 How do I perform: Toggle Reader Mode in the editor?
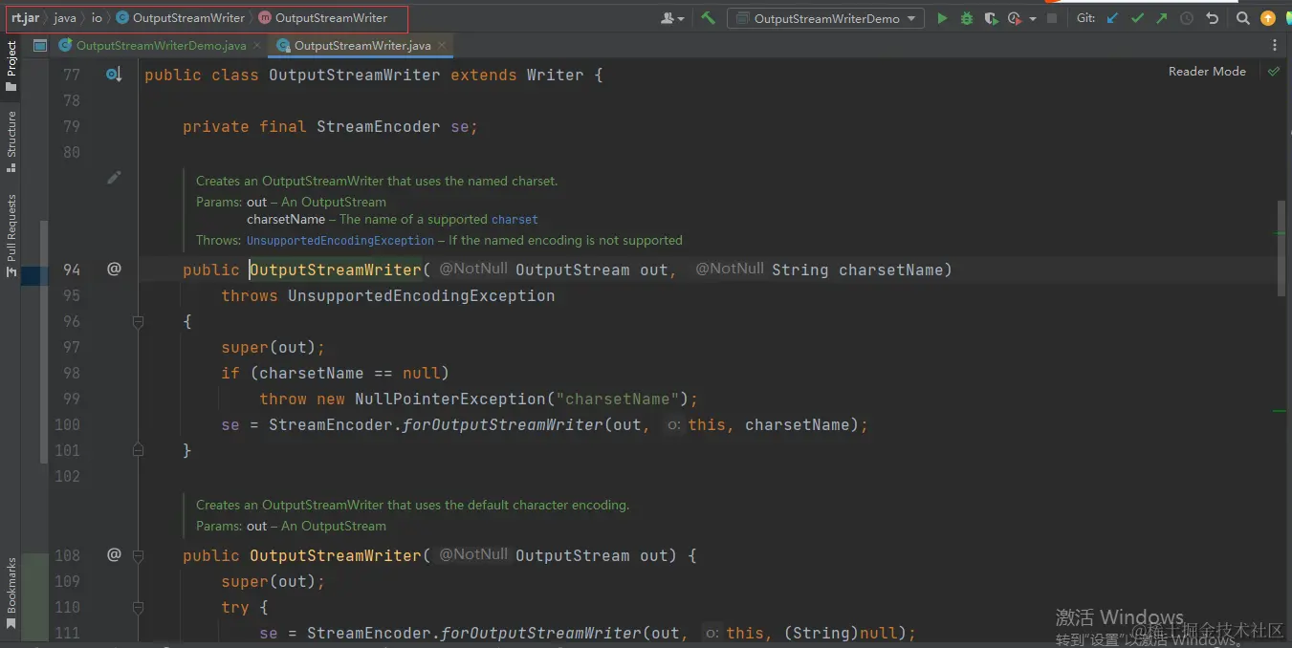[1207, 72]
